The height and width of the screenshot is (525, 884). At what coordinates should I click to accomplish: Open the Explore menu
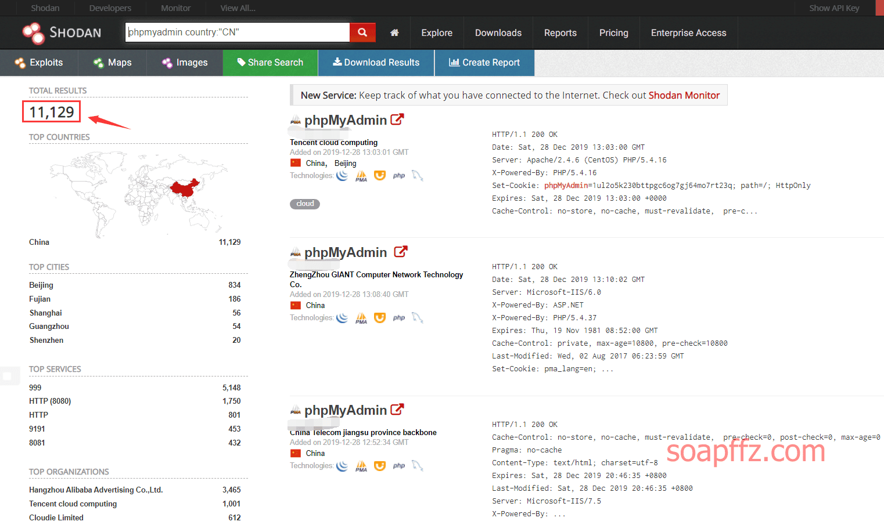pyautogui.click(x=437, y=33)
